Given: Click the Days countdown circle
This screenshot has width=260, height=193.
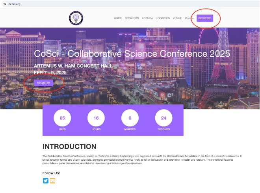Looking at the screenshot, I should (x=62, y=118).
